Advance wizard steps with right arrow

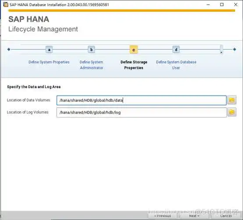coord(235,50)
